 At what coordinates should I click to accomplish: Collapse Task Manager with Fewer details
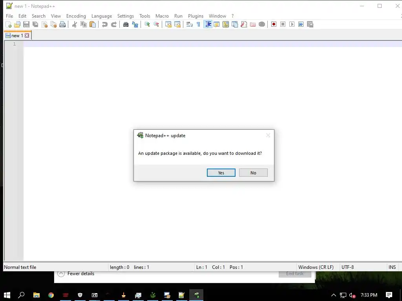tap(76, 274)
